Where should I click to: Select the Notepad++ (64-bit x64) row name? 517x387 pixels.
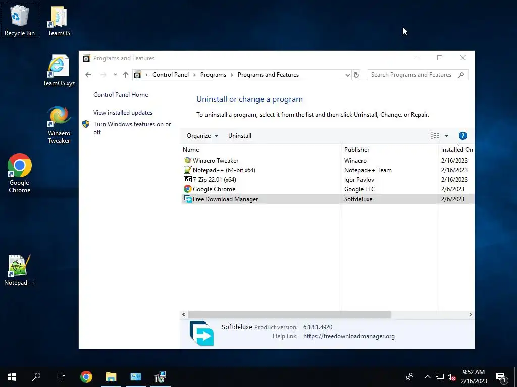tap(224, 170)
